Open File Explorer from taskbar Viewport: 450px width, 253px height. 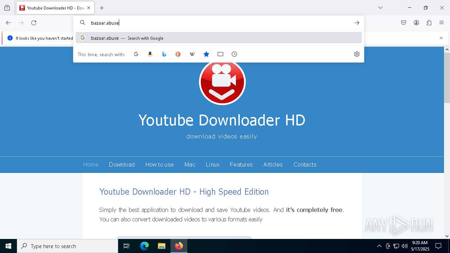161,246
